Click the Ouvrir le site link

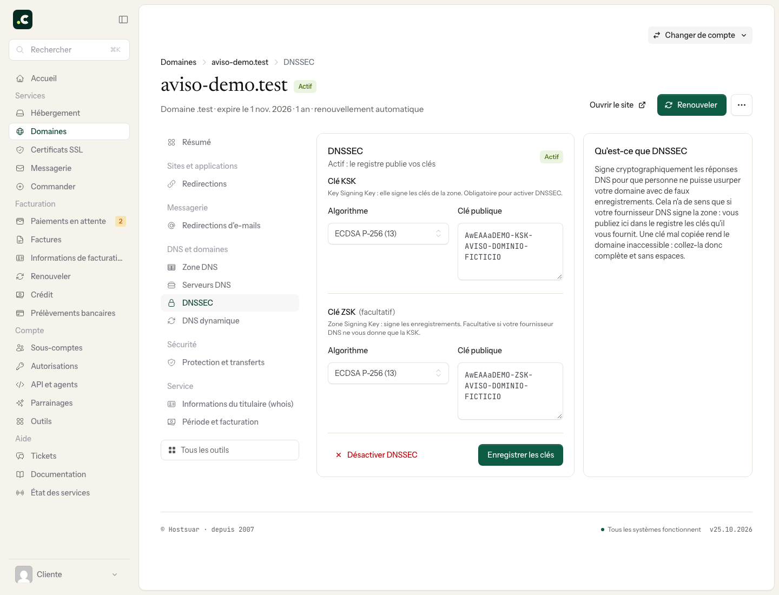[618, 105]
